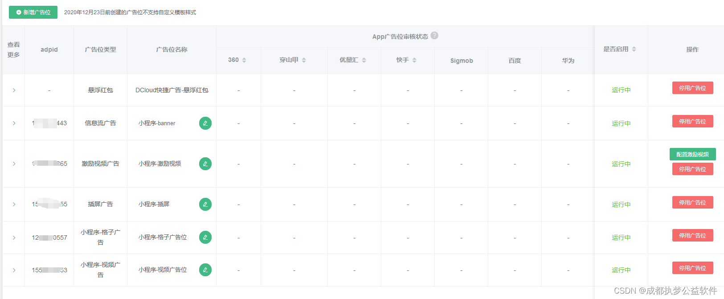The width and height of the screenshot is (724, 299).
Task: Expand the 小程序-视频广告 row details
Action: click(14, 270)
